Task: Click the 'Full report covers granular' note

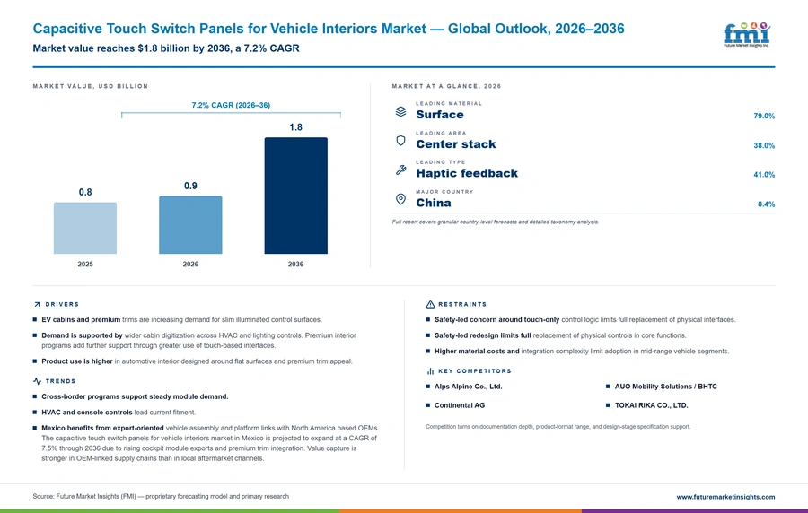Action: (496, 222)
